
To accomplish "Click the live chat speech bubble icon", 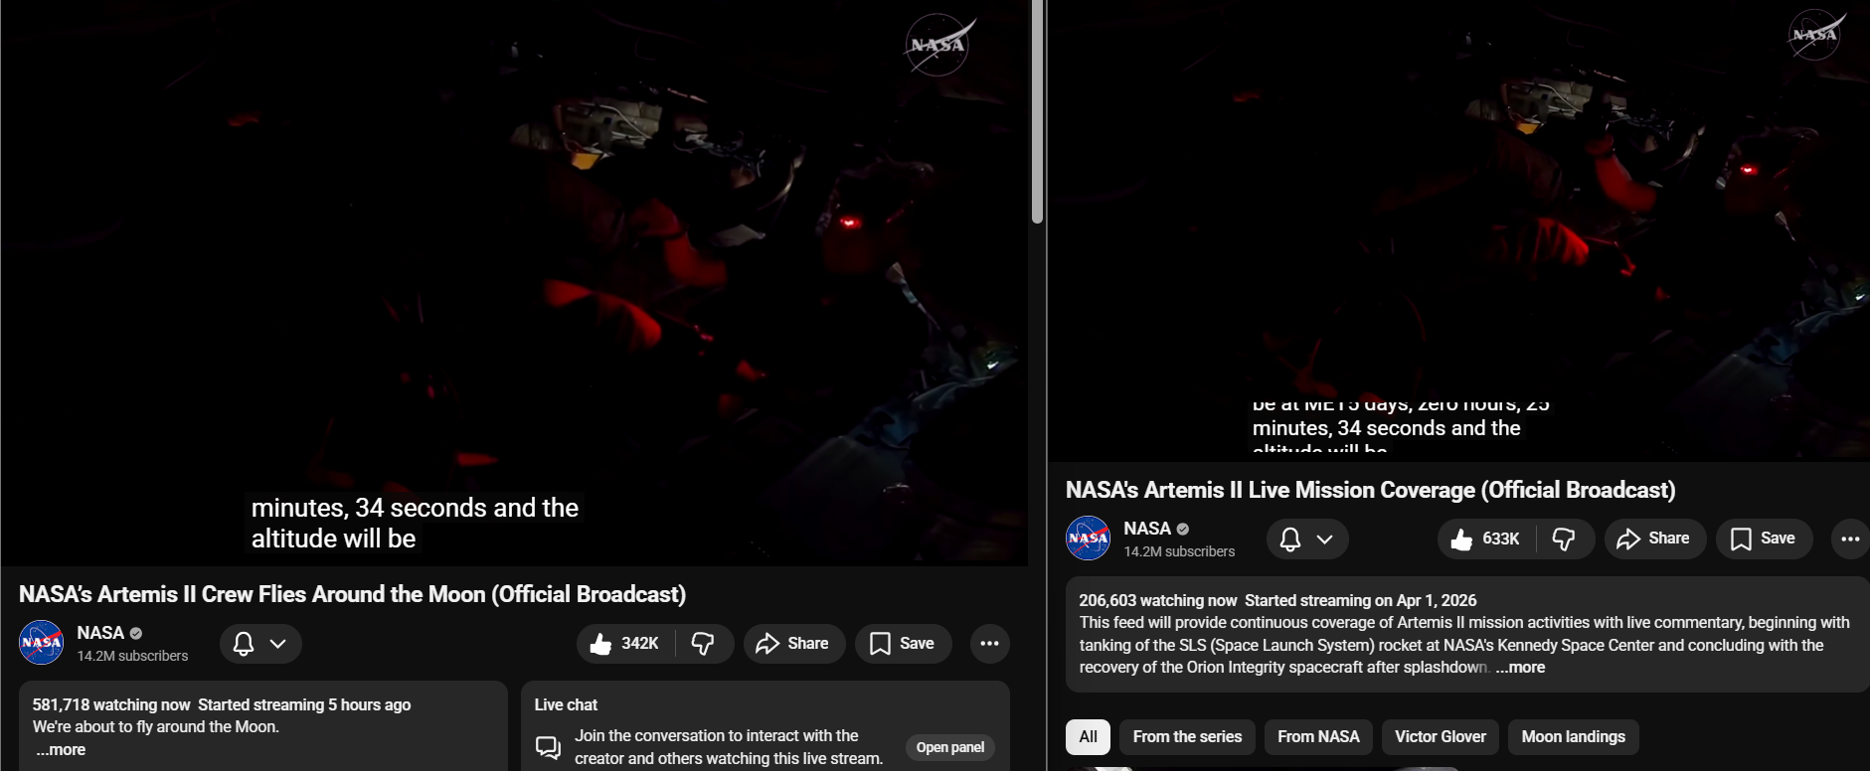I will [x=548, y=747].
